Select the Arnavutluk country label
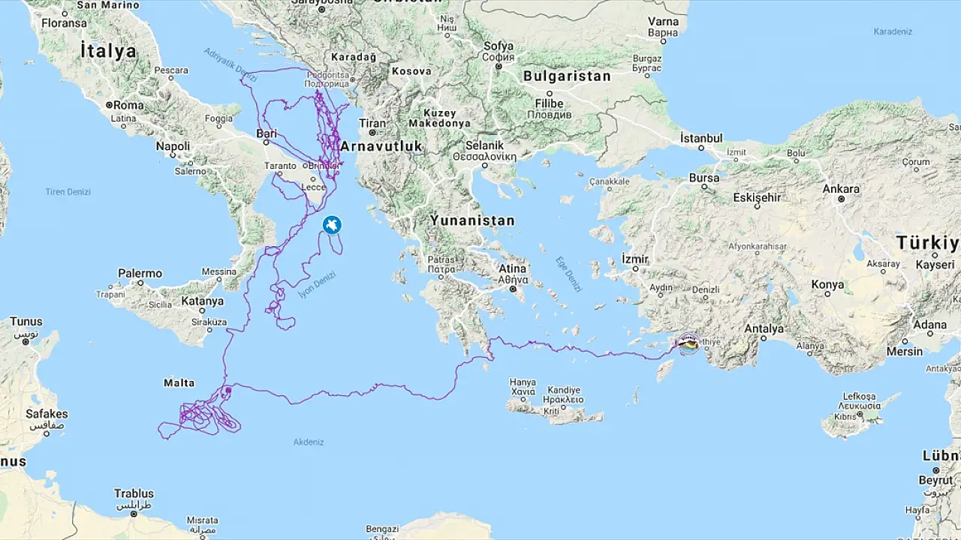 pos(381,146)
